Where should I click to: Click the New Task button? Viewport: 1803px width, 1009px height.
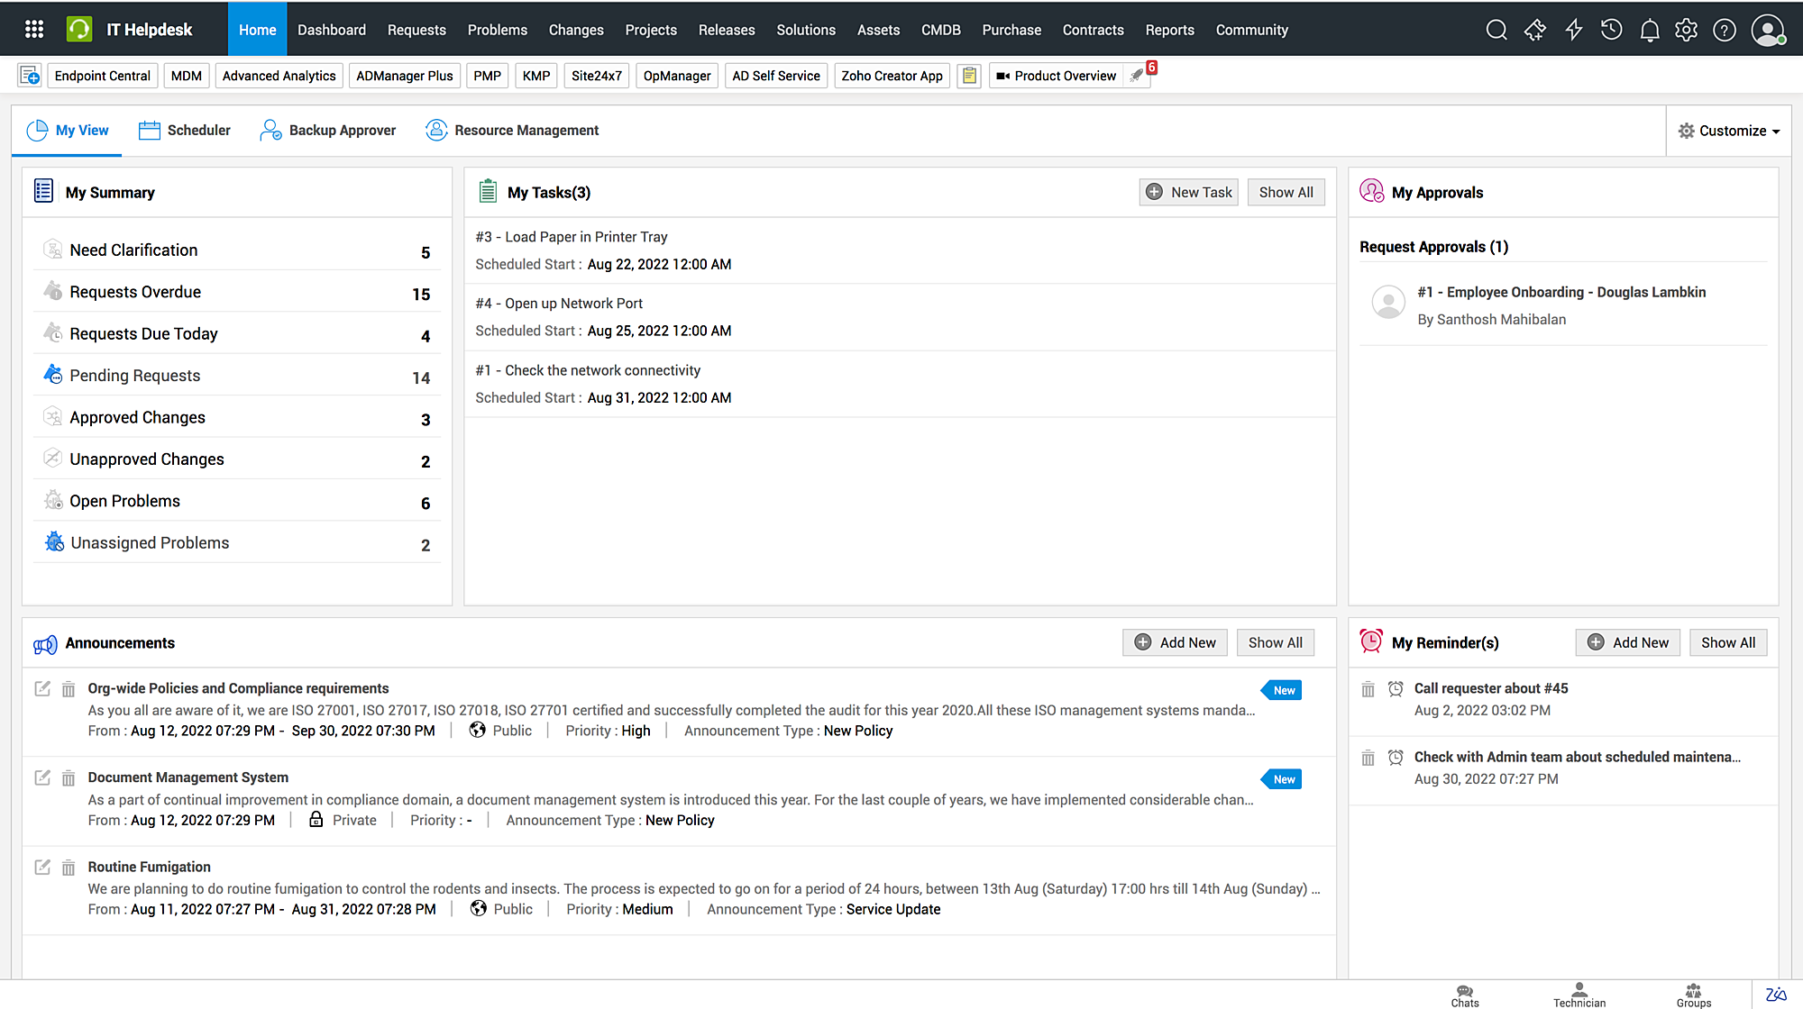tap(1188, 192)
